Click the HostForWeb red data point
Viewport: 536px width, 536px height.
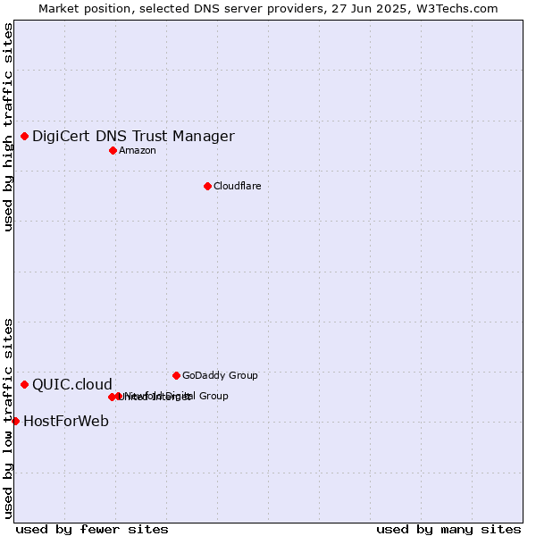pyautogui.click(x=16, y=421)
